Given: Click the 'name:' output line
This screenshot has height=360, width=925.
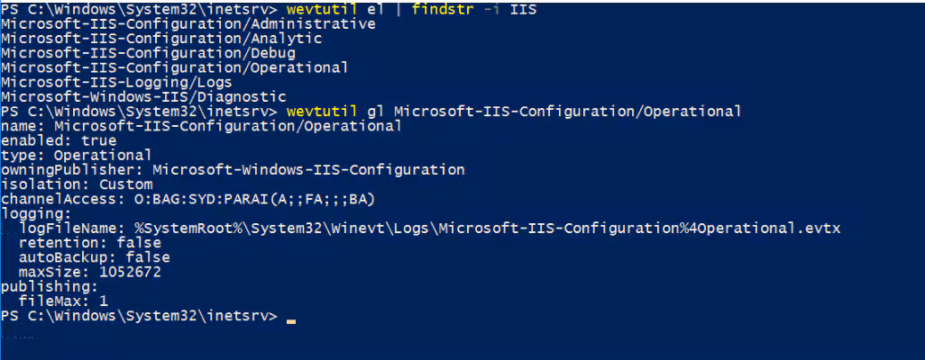Looking at the screenshot, I should [200, 126].
